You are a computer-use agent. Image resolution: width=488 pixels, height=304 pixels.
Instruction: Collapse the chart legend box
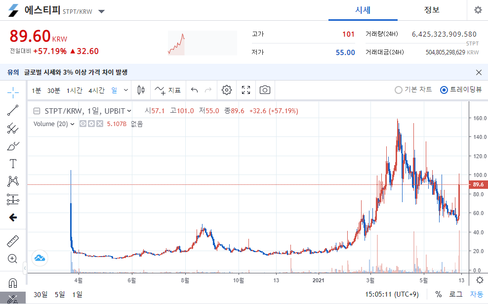[x=37, y=111]
